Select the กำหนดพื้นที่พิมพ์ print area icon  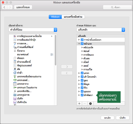tap(15, 47)
